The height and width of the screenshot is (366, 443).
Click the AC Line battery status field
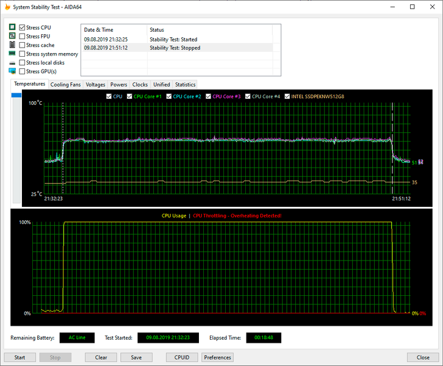(77, 337)
